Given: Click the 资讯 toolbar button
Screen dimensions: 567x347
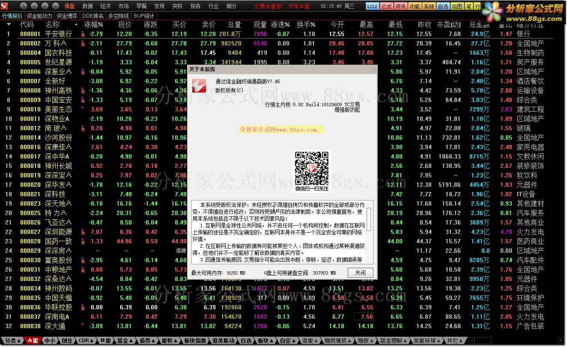Looking at the screenshot, I should tap(400, 6).
